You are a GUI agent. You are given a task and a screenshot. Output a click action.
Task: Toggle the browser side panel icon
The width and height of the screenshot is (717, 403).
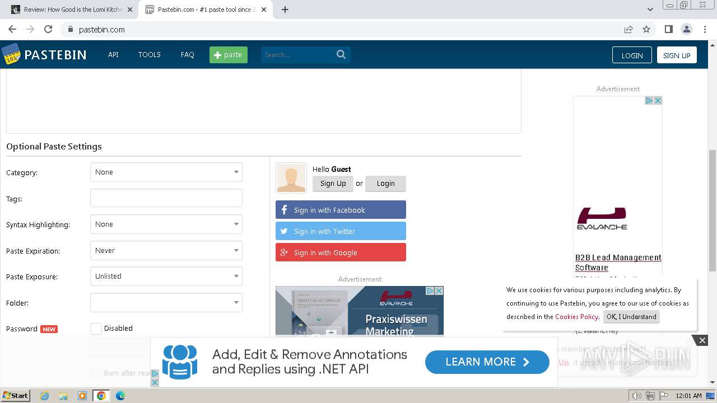(668, 30)
